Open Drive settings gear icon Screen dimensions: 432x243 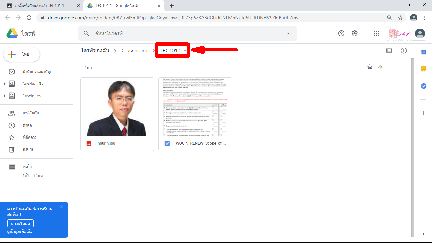tap(354, 33)
